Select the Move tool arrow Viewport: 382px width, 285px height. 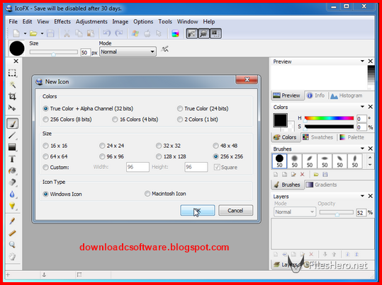pos(12,107)
